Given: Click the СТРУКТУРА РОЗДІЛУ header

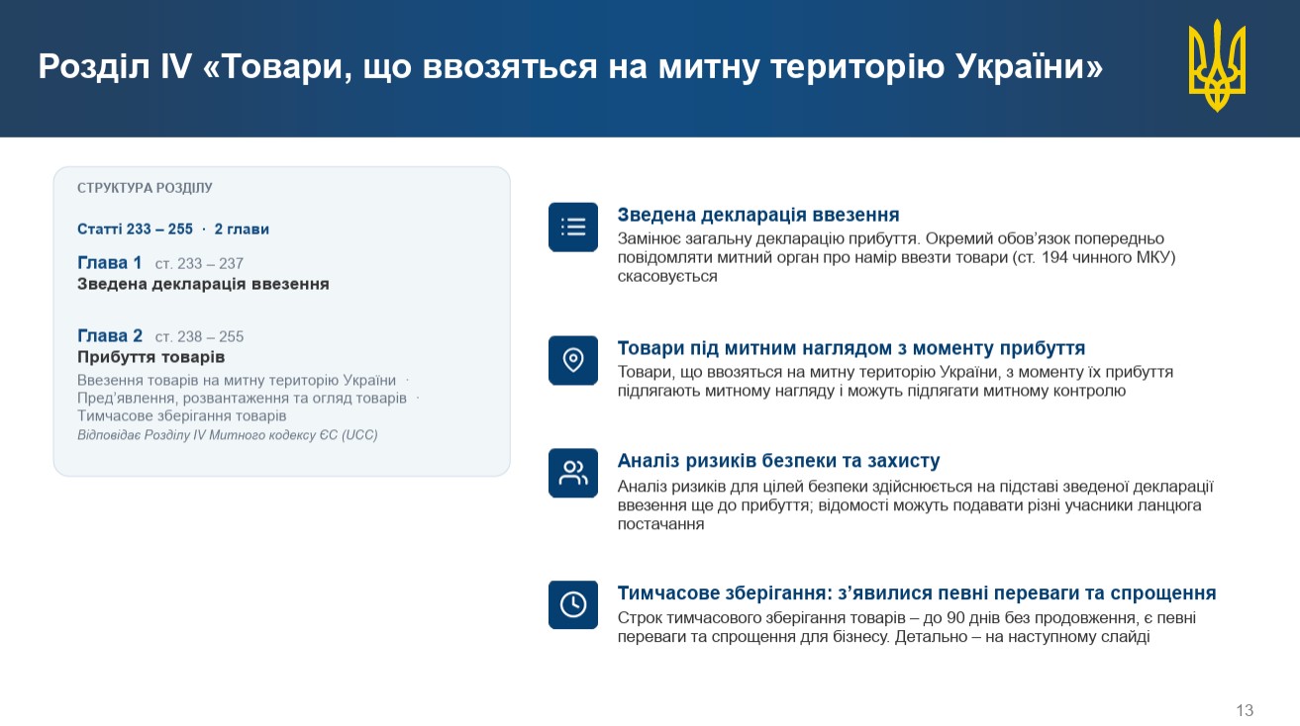Looking at the screenshot, I should coord(145,188).
